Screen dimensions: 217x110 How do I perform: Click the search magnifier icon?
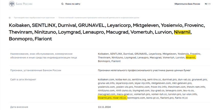[62, 4]
